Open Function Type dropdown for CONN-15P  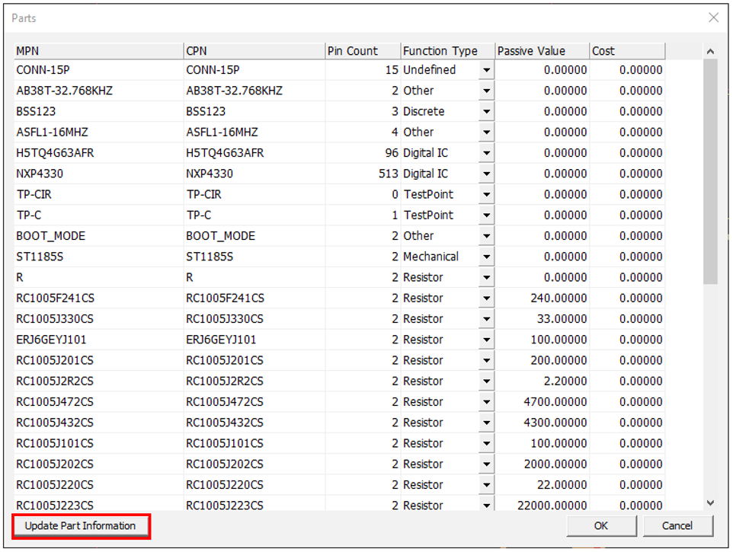tap(486, 71)
